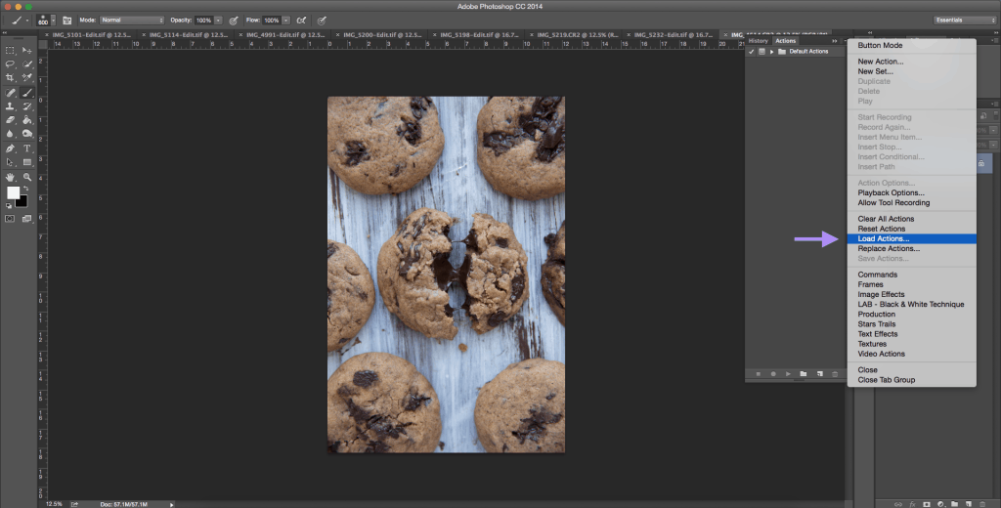Enable airbrush-style build-up effects
This screenshot has height=508, width=1001.
click(x=300, y=21)
